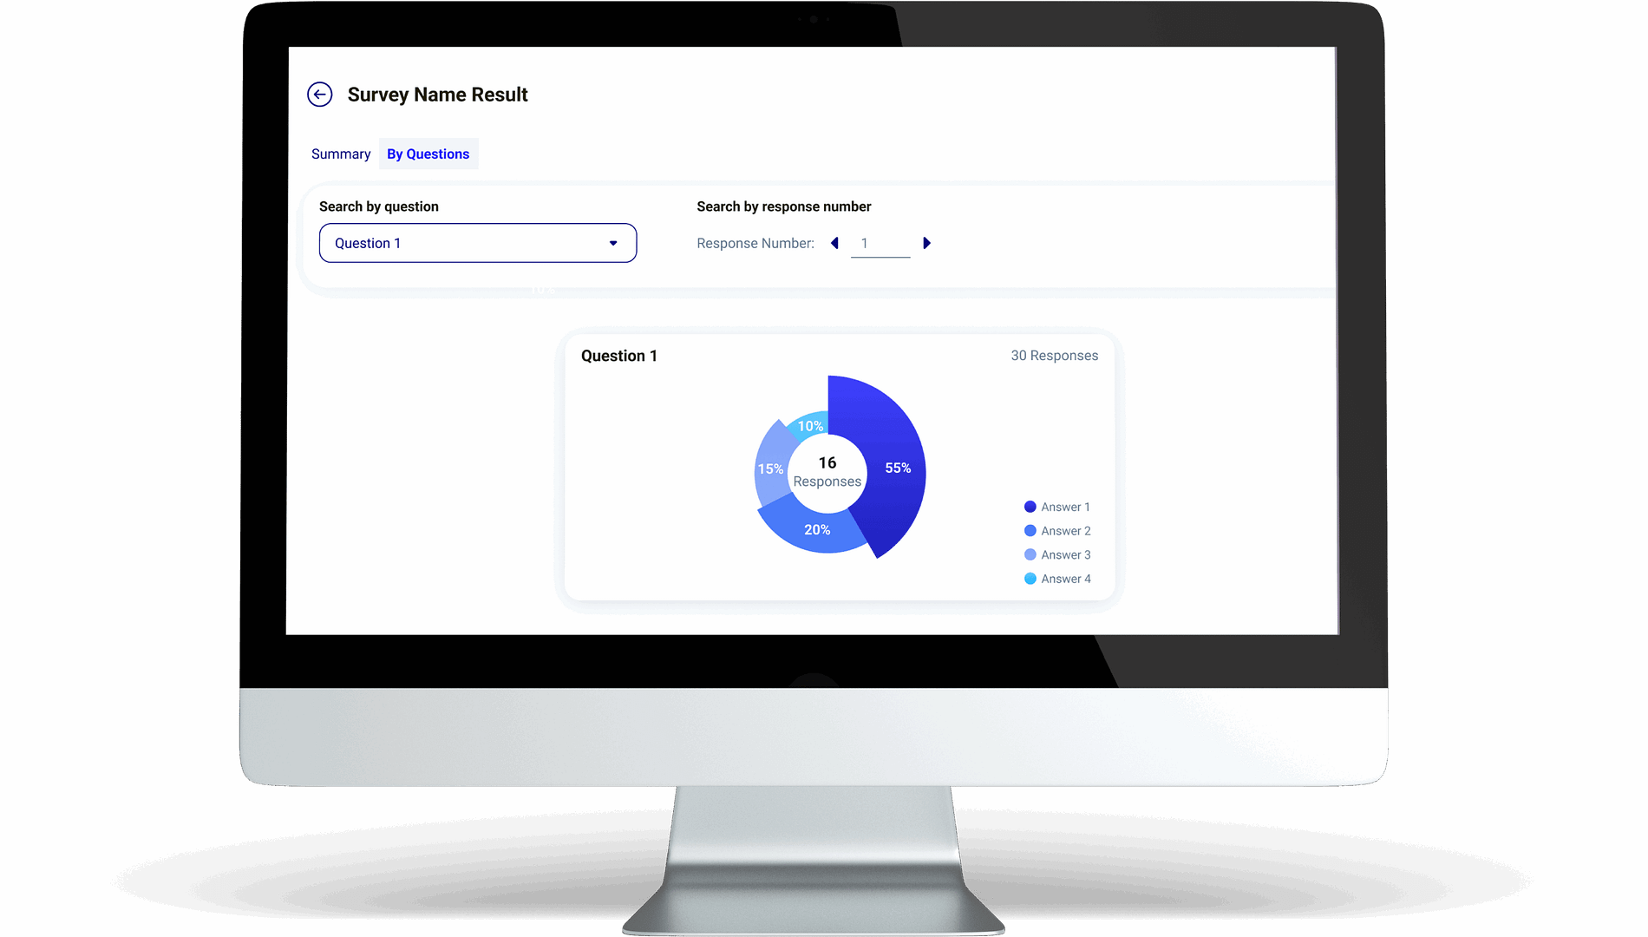Click the 55% donut chart segment
This screenshot has height=937, width=1648.
(x=897, y=468)
